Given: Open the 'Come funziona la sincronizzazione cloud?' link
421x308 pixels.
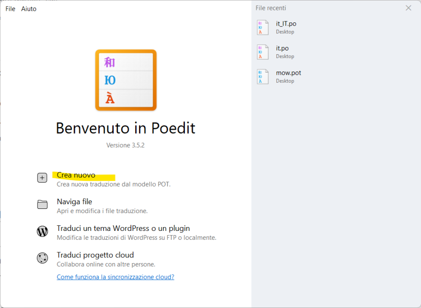Looking at the screenshot, I should point(115,277).
